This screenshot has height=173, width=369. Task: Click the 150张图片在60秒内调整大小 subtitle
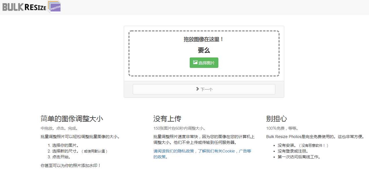(179, 128)
